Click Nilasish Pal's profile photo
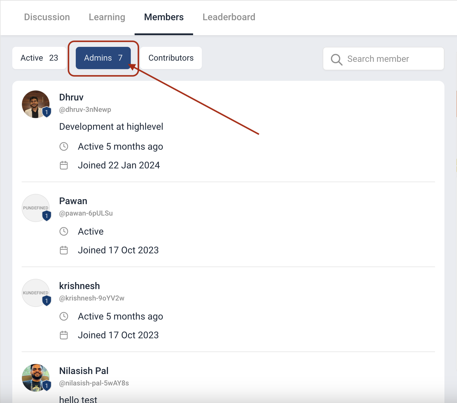Screen dimensions: 457x403 36,378
